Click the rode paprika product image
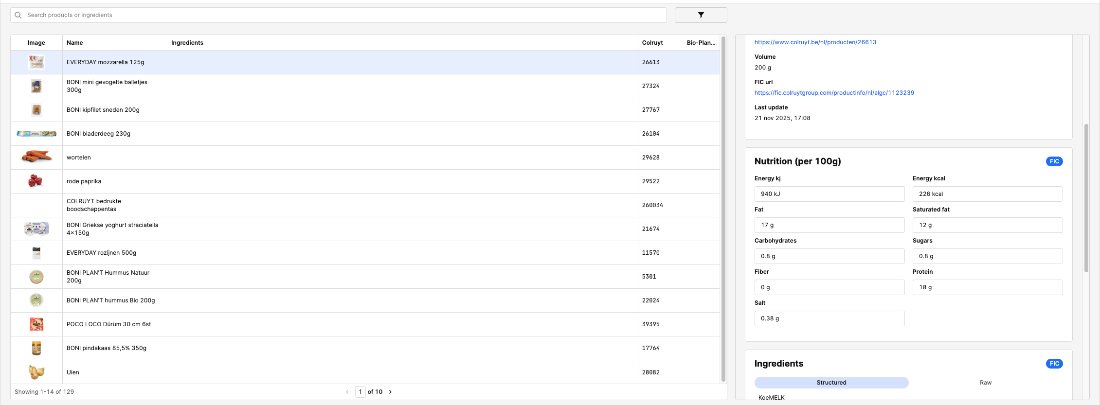Screen dimensions: 1100x405 tap(36, 181)
